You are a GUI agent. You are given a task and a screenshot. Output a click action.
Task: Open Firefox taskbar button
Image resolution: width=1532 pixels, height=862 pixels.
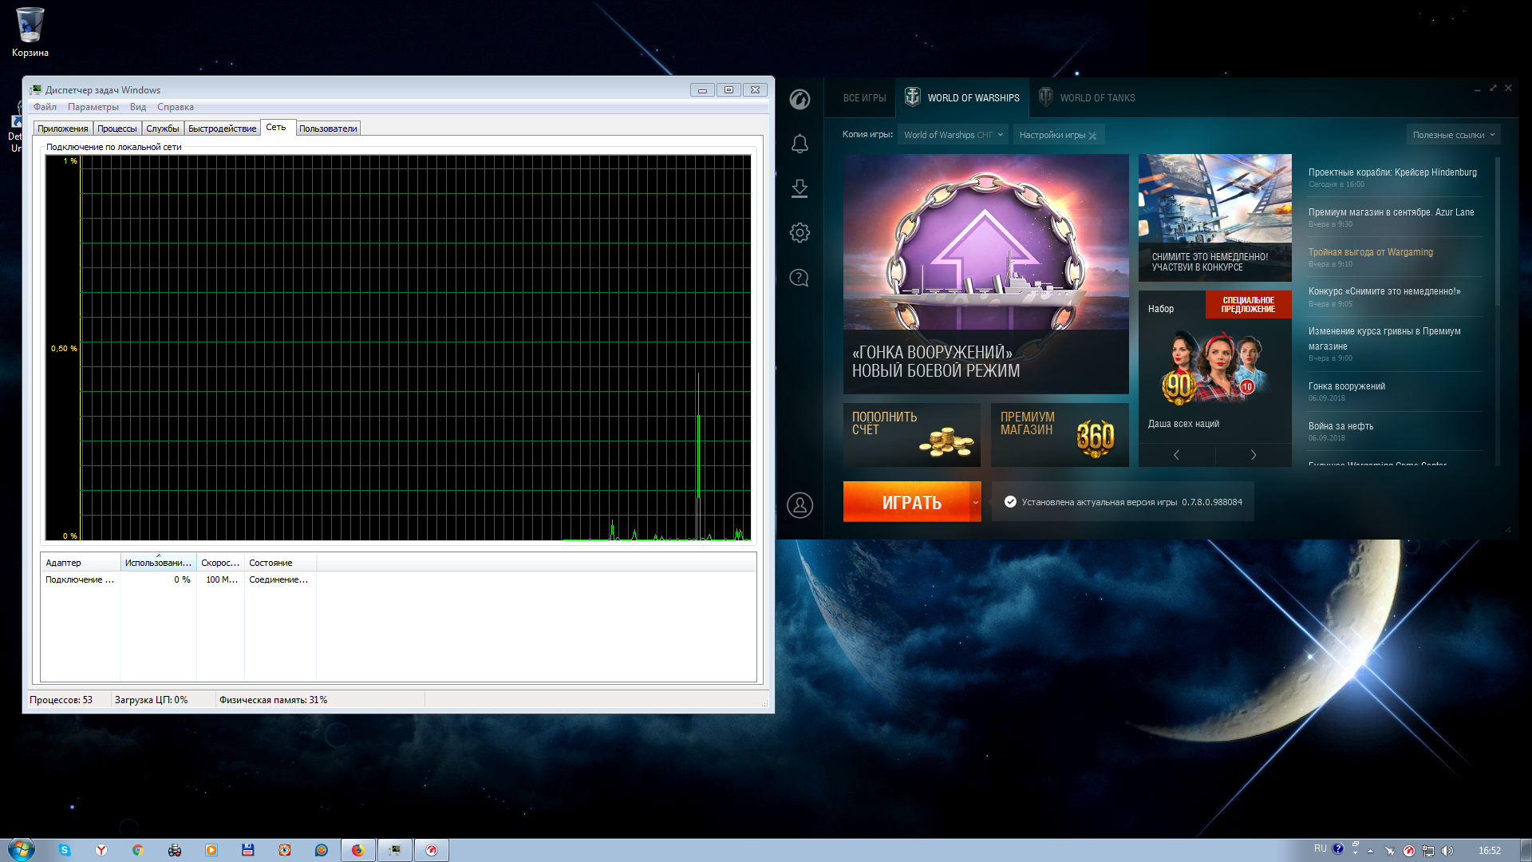pos(358,850)
